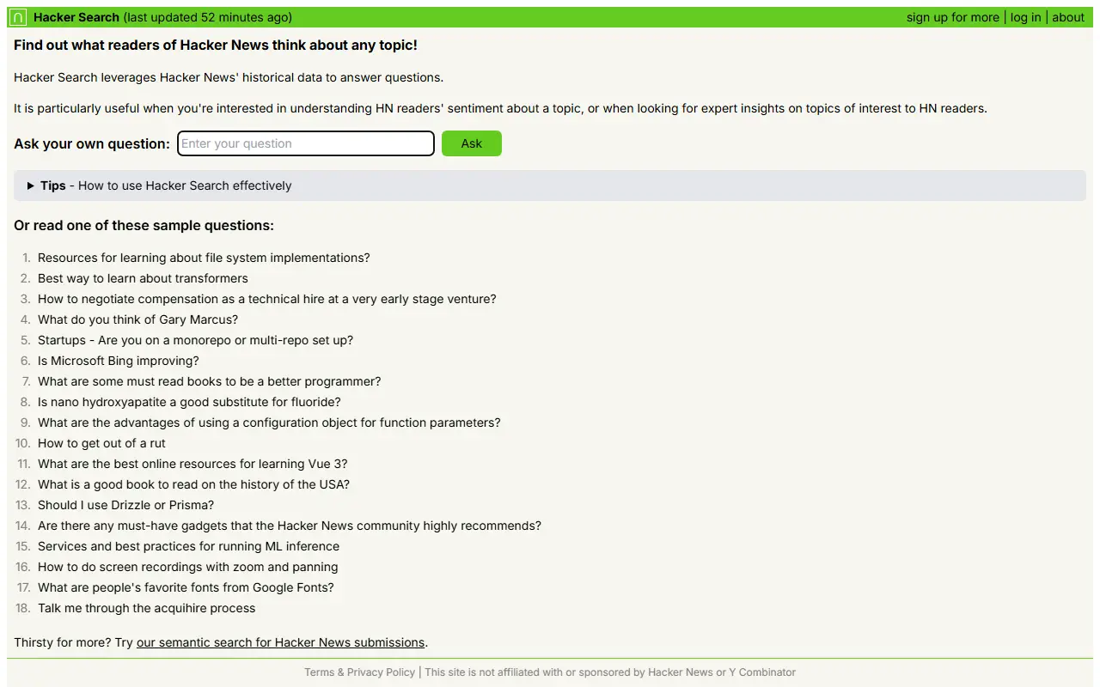
Task: Open the negotiate compensation as technical hire question
Action: (x=267, y=299)
